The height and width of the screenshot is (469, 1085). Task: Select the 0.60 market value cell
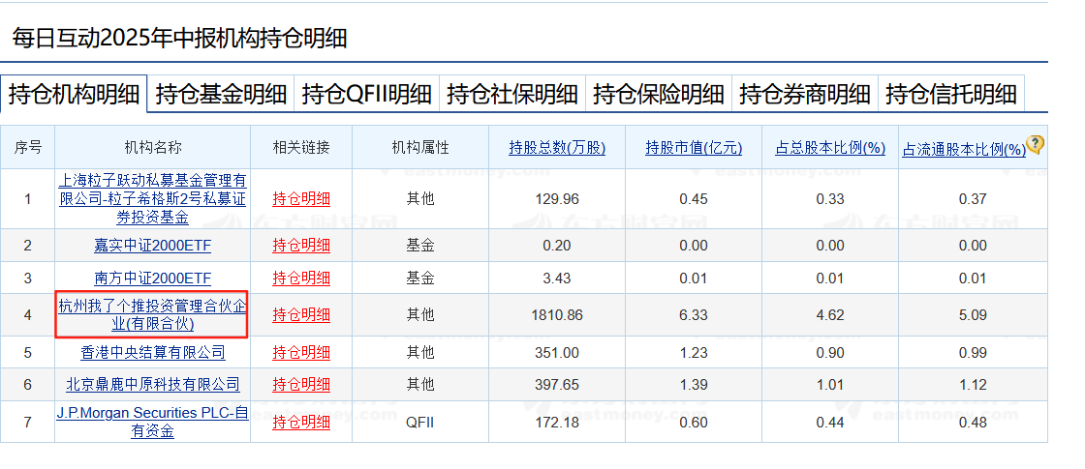pos(694,423)
